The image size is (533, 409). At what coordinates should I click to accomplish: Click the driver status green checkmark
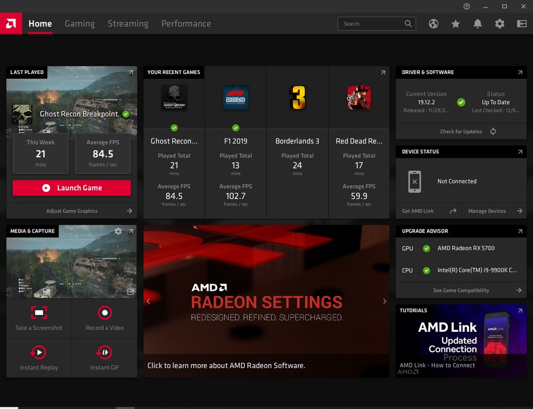click(x=461, y=102)
